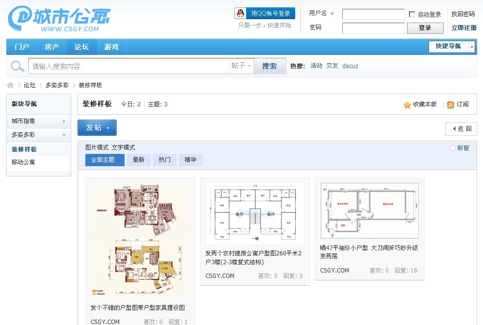Select the 最新 filter tab

(139, 160)
